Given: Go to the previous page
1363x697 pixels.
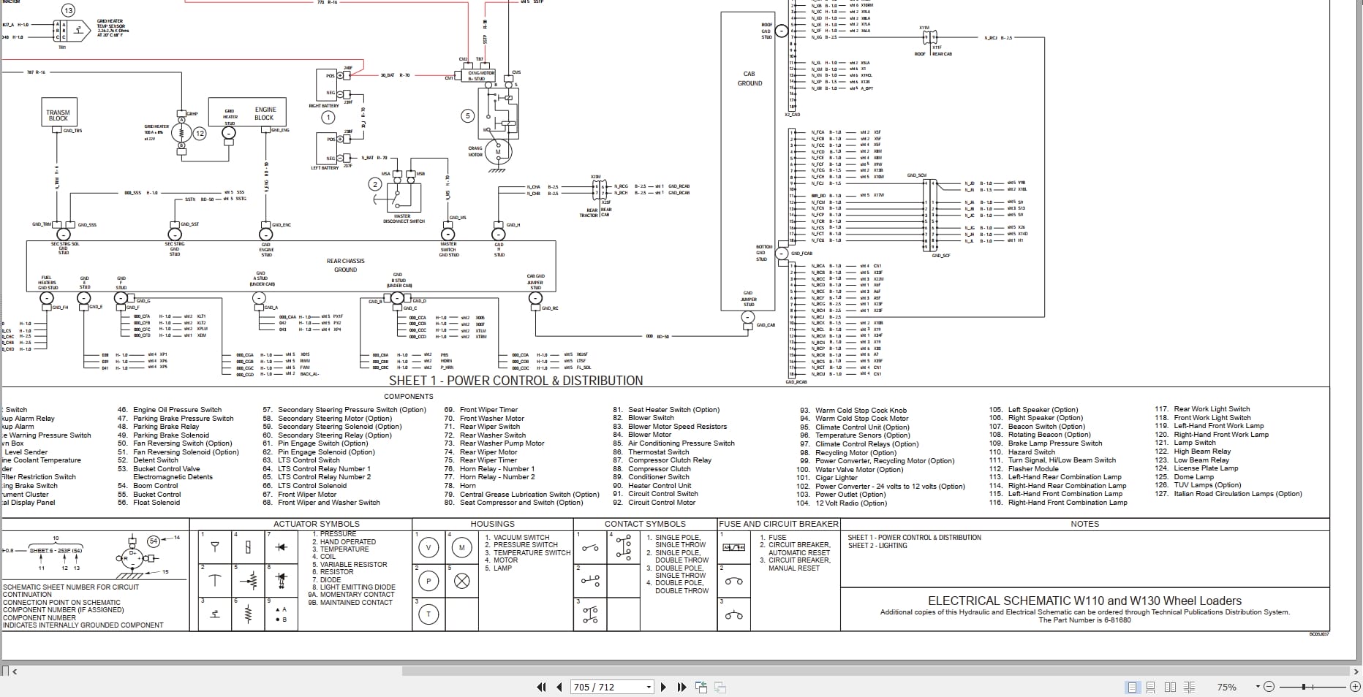Looking at the screenshot, I should coord(559,687).
